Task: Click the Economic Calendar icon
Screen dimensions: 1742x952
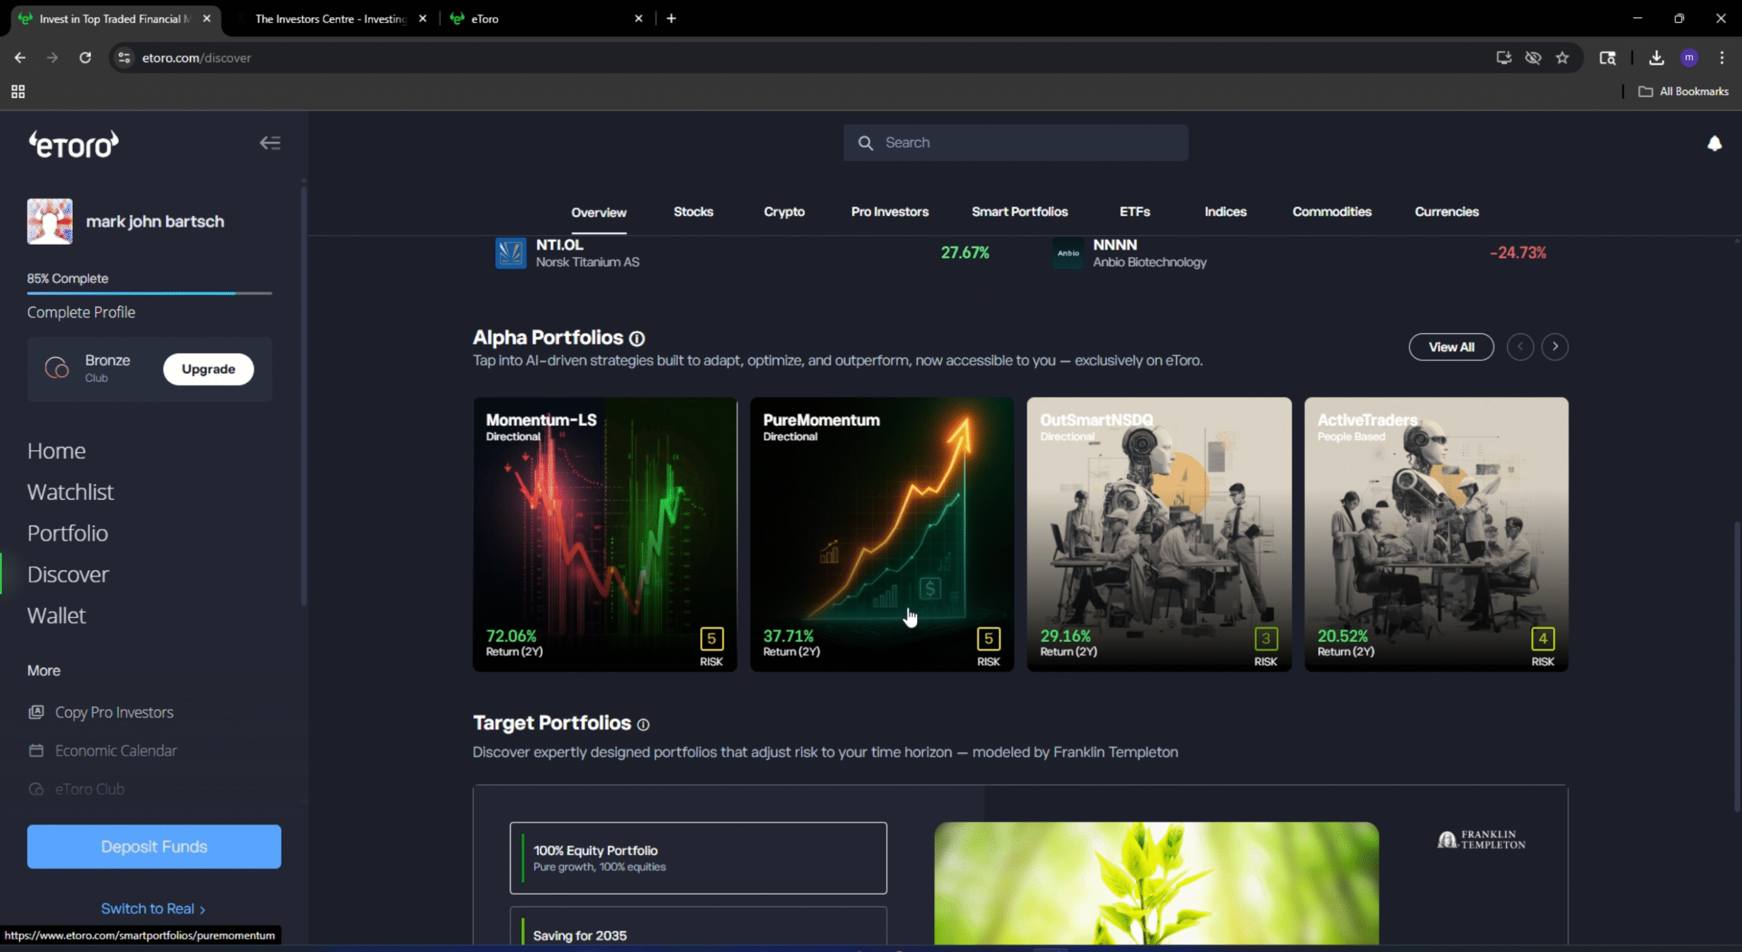Action: [36, 751]
